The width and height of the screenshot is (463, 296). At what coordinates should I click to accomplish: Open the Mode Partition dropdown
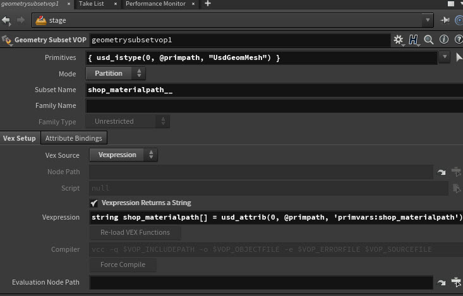tap(116, 73)
